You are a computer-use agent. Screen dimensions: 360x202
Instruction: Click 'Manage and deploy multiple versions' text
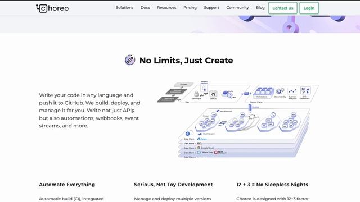click(x=173, y=199)
